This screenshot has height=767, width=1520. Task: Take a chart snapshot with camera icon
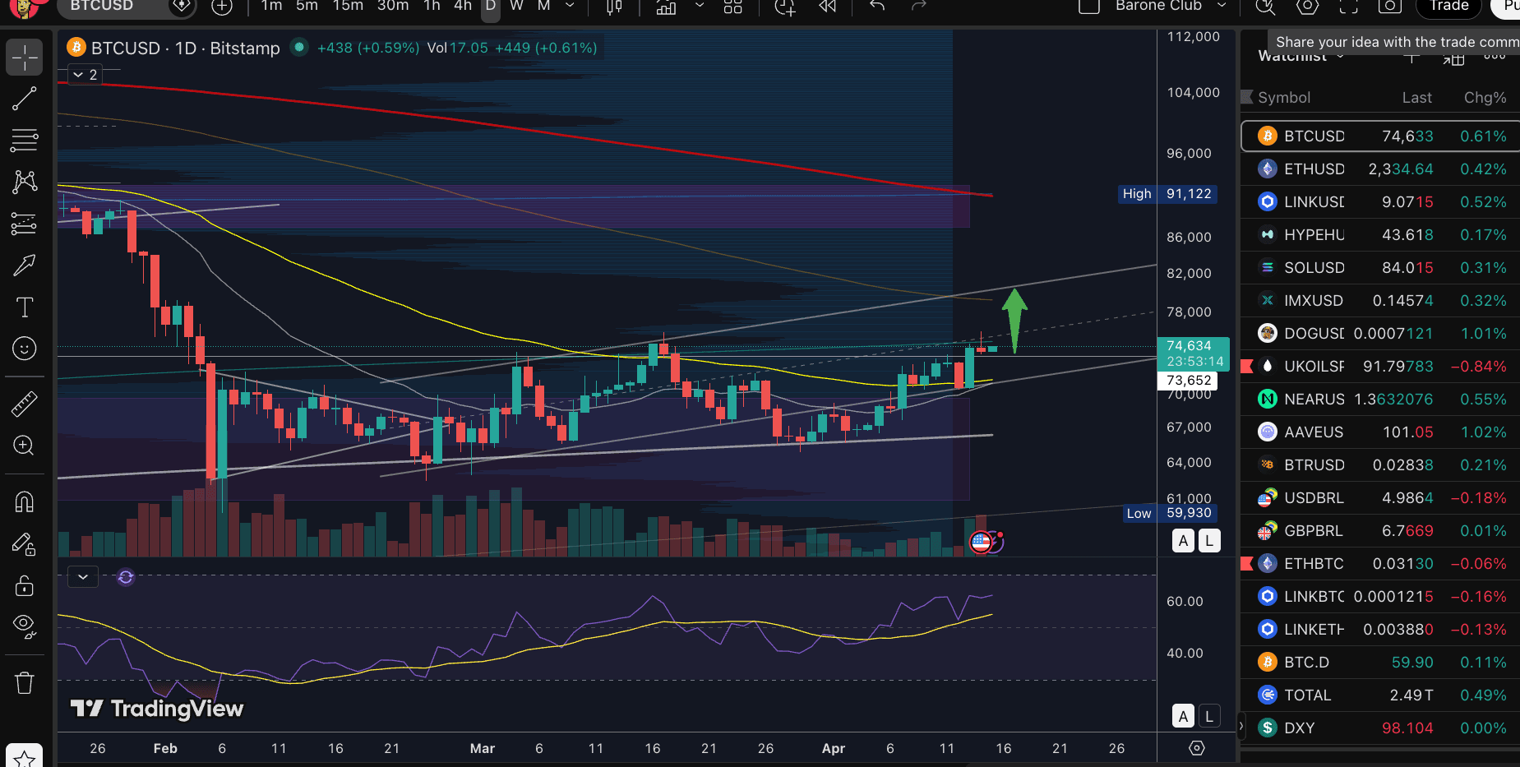click(x=1389, y=7)
